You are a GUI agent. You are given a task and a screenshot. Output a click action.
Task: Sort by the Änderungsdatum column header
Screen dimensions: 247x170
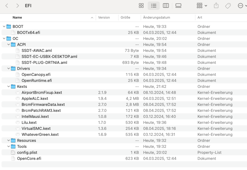[x=157, y=17]
